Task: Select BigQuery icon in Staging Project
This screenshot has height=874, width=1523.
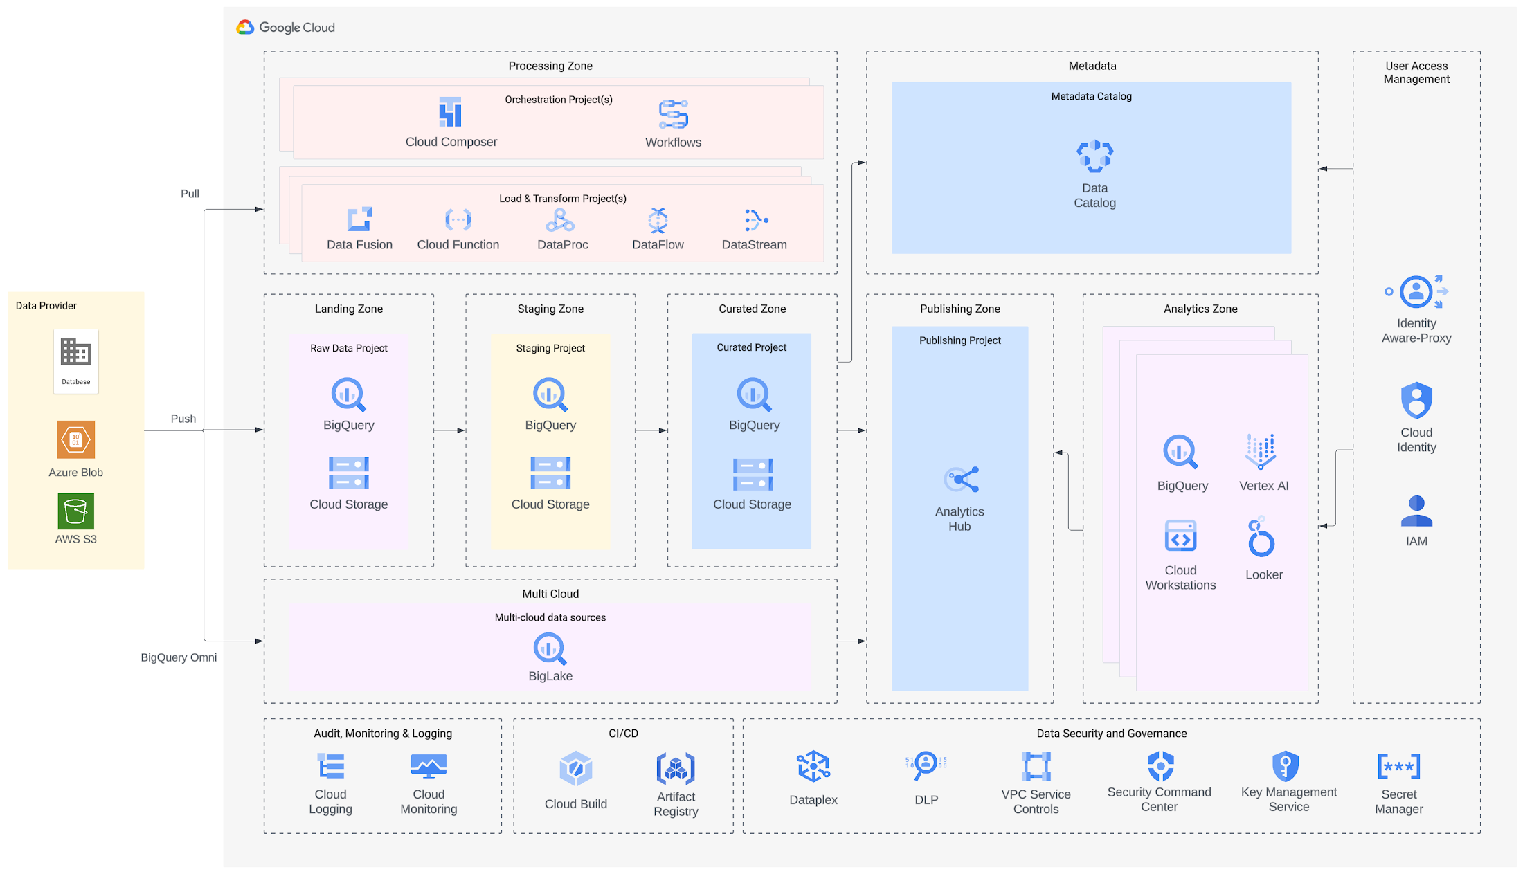Action: (550, 394)
